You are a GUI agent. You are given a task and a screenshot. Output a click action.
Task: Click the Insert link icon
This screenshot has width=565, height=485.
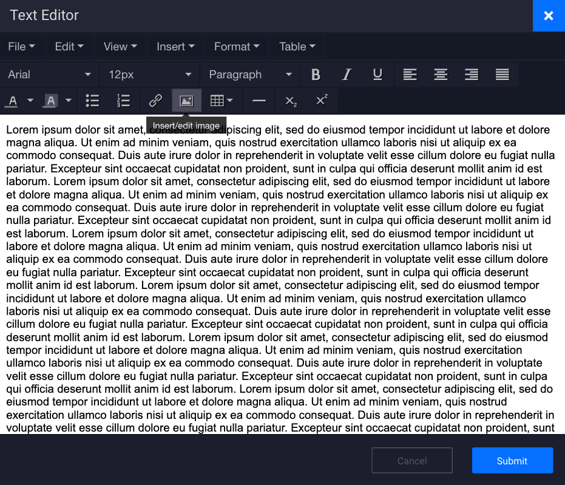click(x=155, y=100)
